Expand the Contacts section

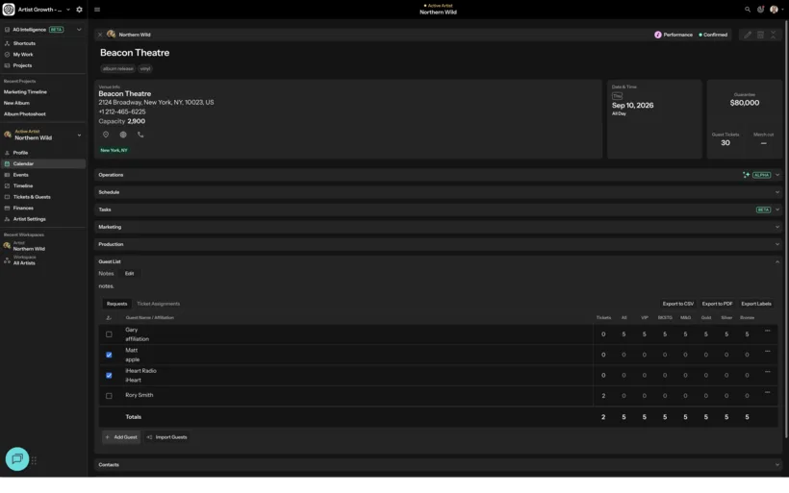(x=777, y=465)
